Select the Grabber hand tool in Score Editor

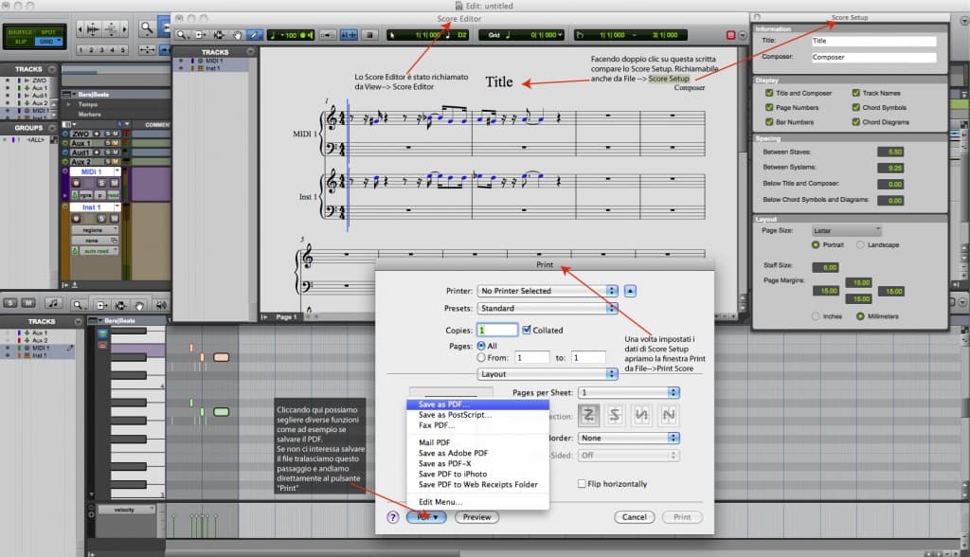point(237,35)
